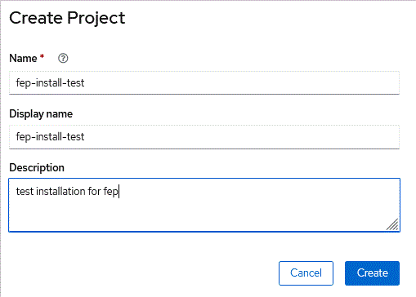Cancel the project creation dialog
Viewport: 416px width, 297px height.
pos(306,273)
